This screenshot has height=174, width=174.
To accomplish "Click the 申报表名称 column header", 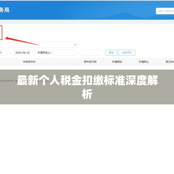I will pyautogui.click(x=29, y=62).
